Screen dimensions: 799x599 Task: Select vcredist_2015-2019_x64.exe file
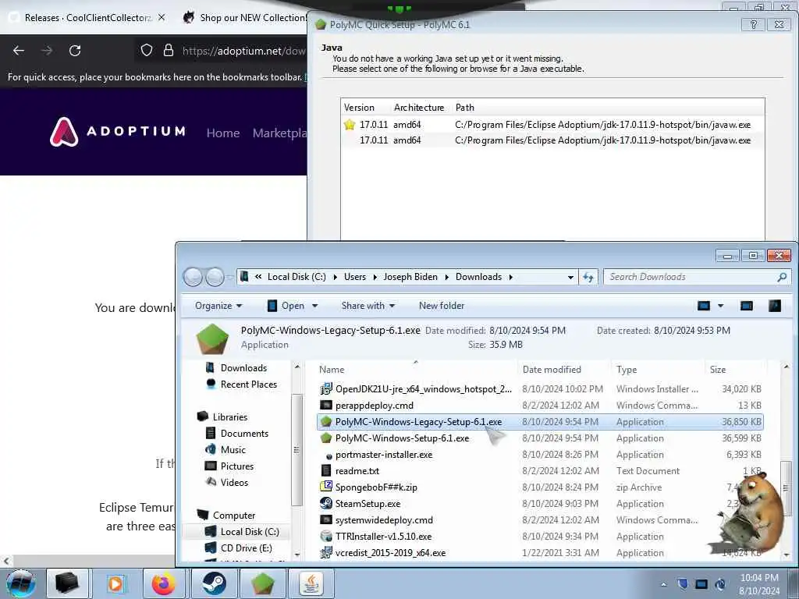(x=540, y=553)
